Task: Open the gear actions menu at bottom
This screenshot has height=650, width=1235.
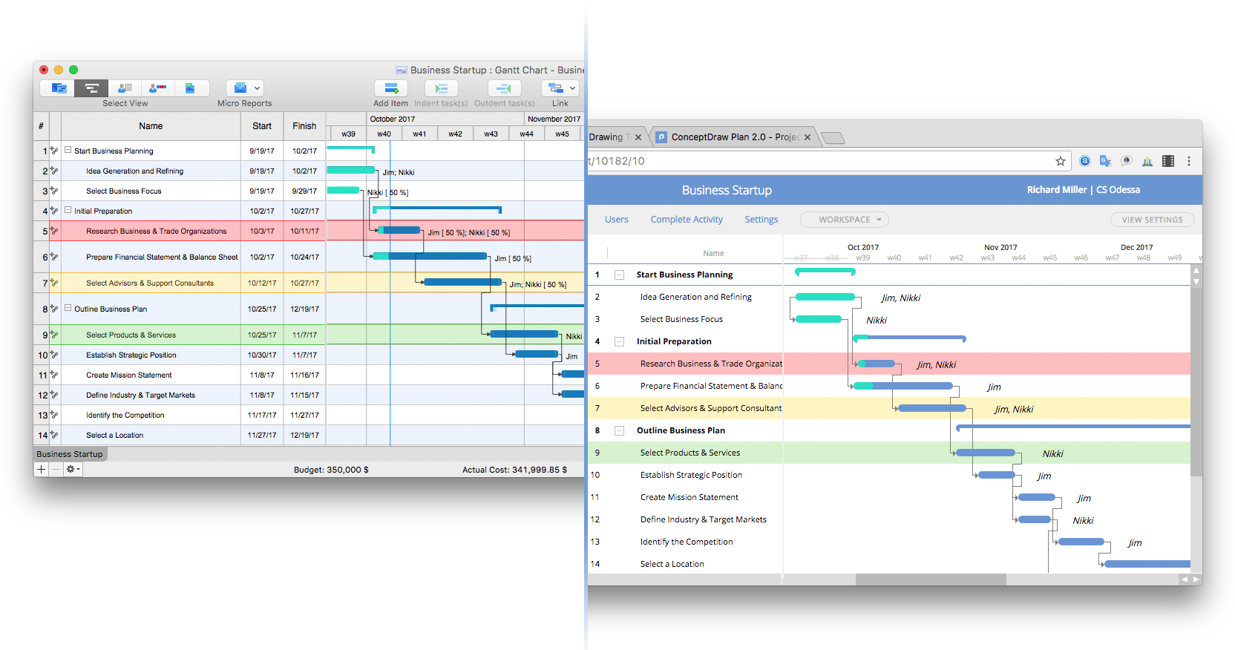Action: pos(73,469)
